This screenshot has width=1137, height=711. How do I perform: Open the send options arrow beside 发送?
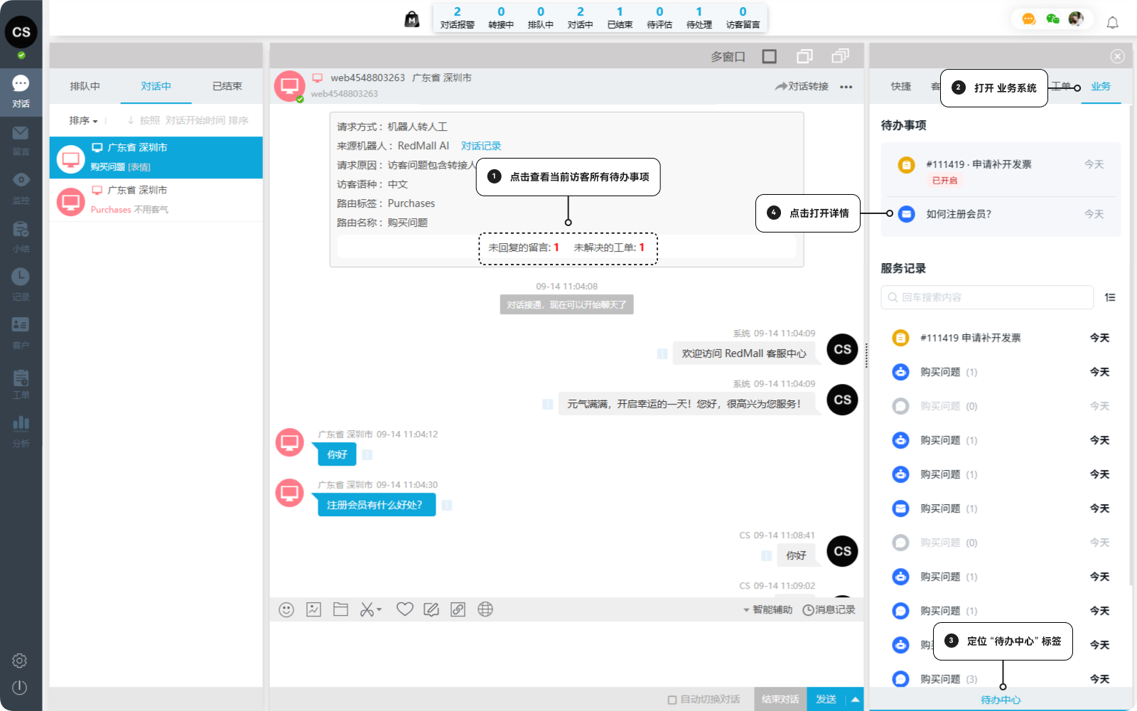855,700
